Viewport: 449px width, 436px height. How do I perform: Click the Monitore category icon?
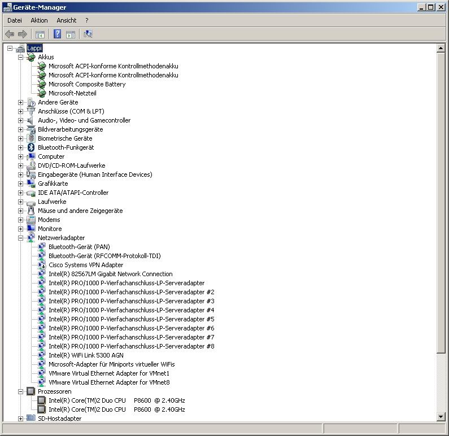coord(31,229)
